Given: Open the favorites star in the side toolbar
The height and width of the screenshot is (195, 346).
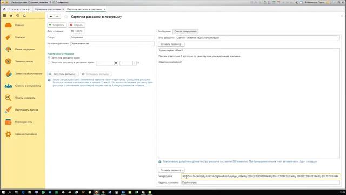Looking at the screenshot, I should pyautogui.click(x=11, y=16).
